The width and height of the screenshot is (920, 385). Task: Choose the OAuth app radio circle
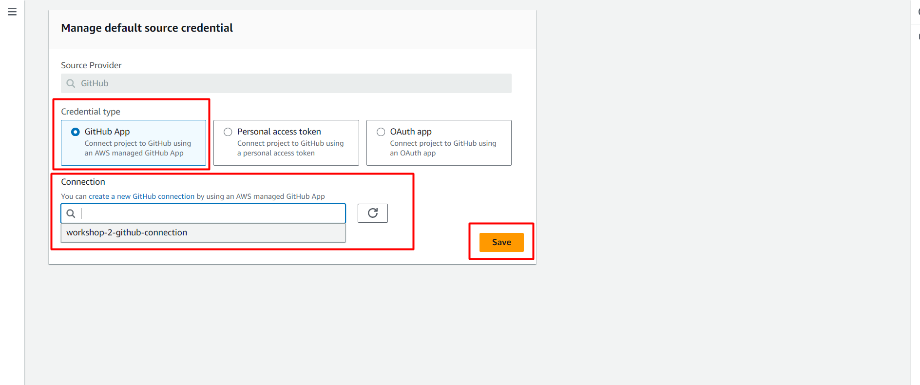coord(381,132)
